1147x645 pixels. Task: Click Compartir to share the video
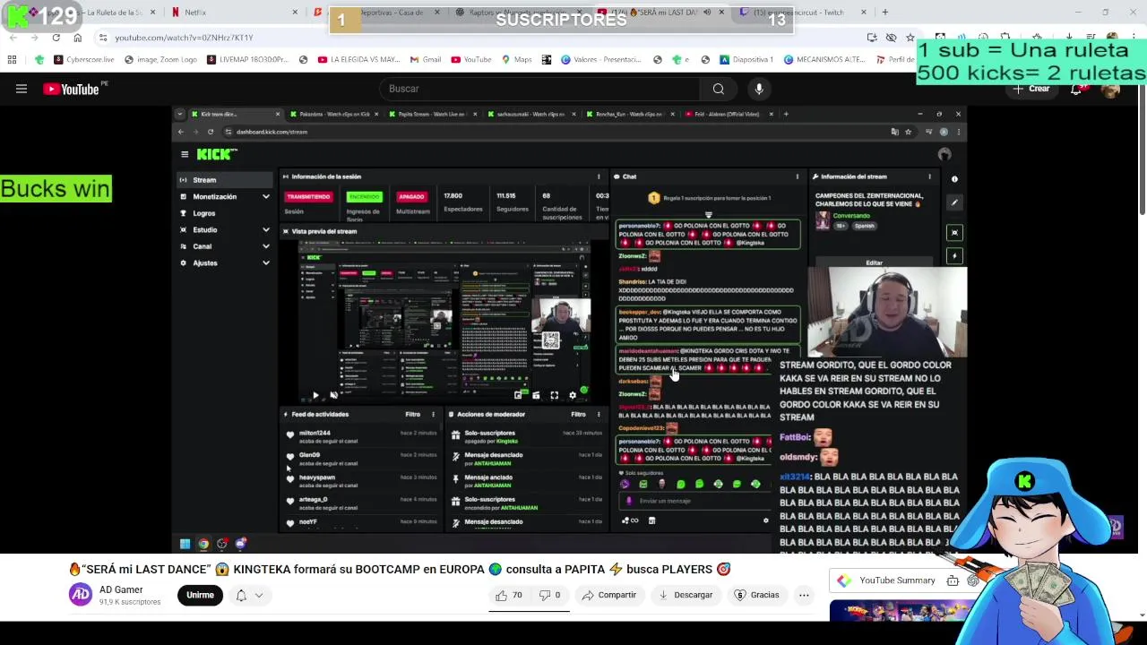(x=609, y=595)
